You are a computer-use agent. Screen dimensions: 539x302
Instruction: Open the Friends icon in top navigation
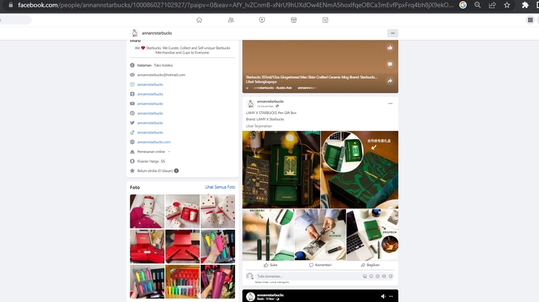click(231, 20)
